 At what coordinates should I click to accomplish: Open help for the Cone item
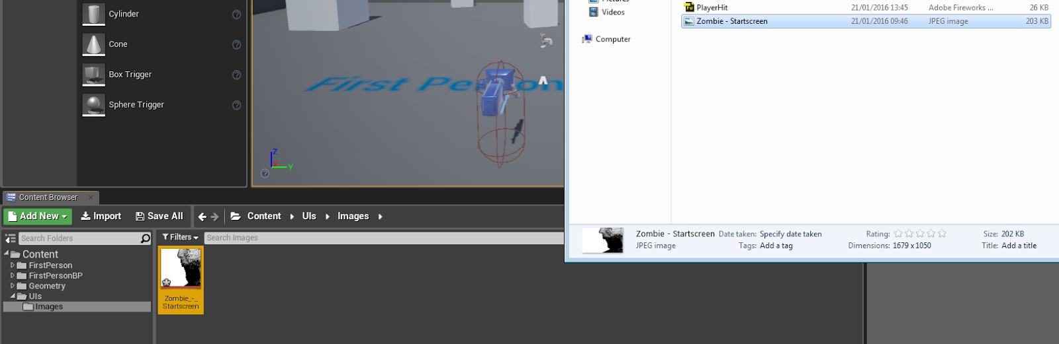pyautogui.click(x=236, y=45)
